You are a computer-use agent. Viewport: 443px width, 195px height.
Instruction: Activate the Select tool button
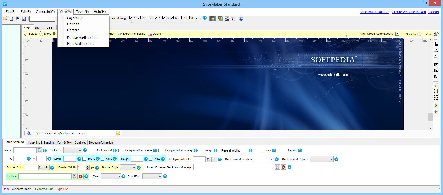30,34
